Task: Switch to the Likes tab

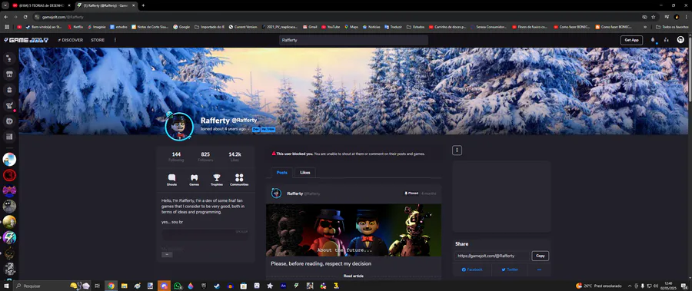Action: click(305, 173)
